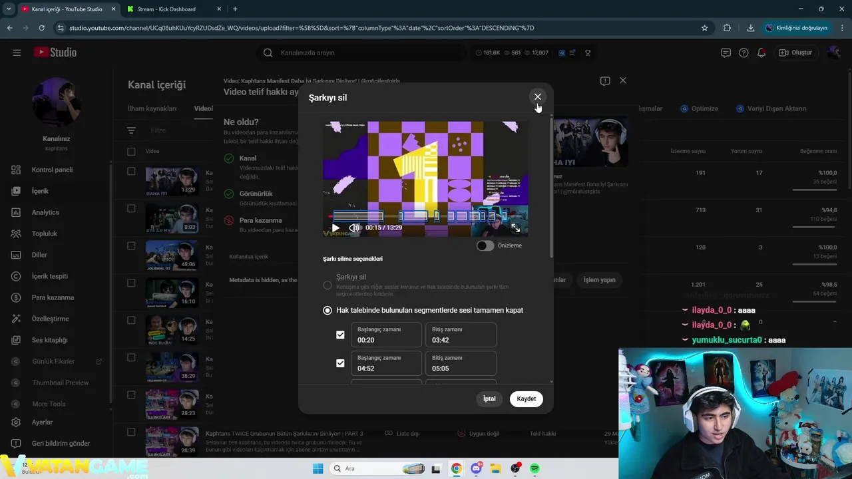Viewport: 852px width, 479px height.
Task: Open Ses kitaplığı in sidebar
Action: pyautogui.click(x=49, y=340)
